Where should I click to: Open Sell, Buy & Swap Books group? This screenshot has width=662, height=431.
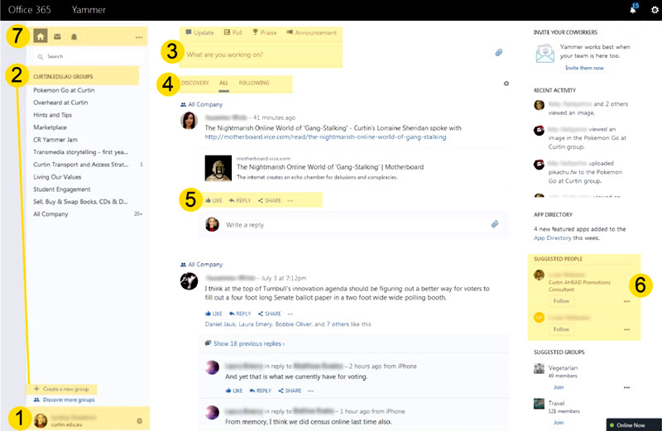click(x=80, y=202)
